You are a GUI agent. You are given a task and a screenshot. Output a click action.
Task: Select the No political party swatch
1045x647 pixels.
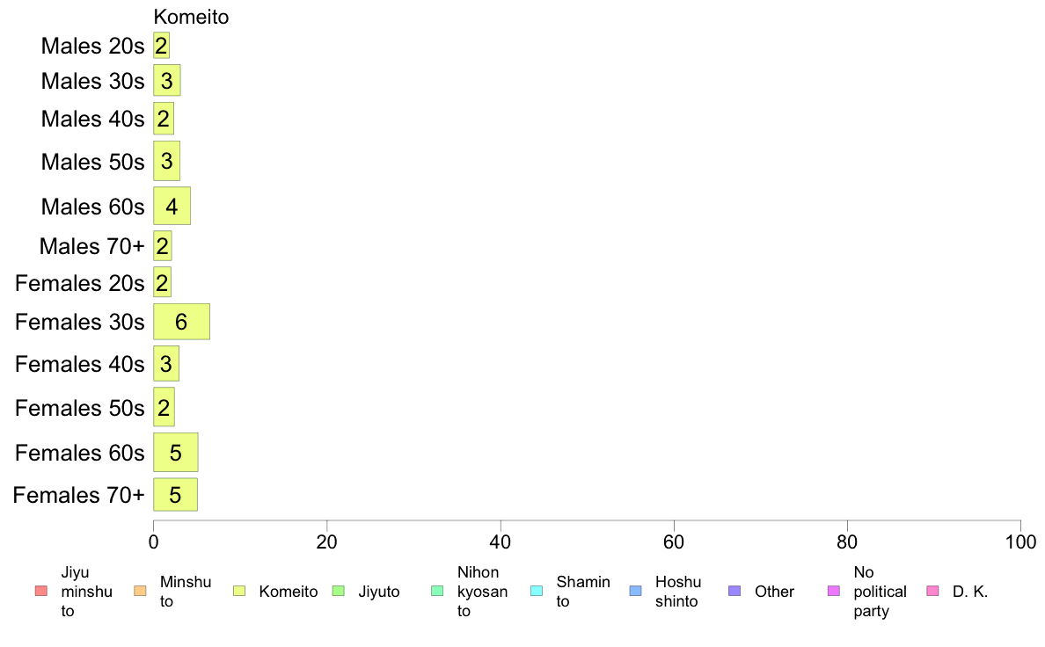834,591
